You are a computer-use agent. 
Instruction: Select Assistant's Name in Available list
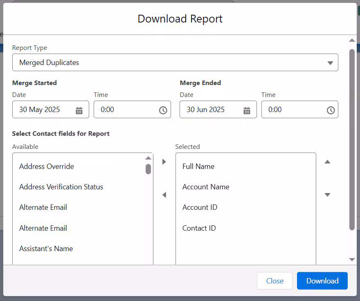(46, 249)
